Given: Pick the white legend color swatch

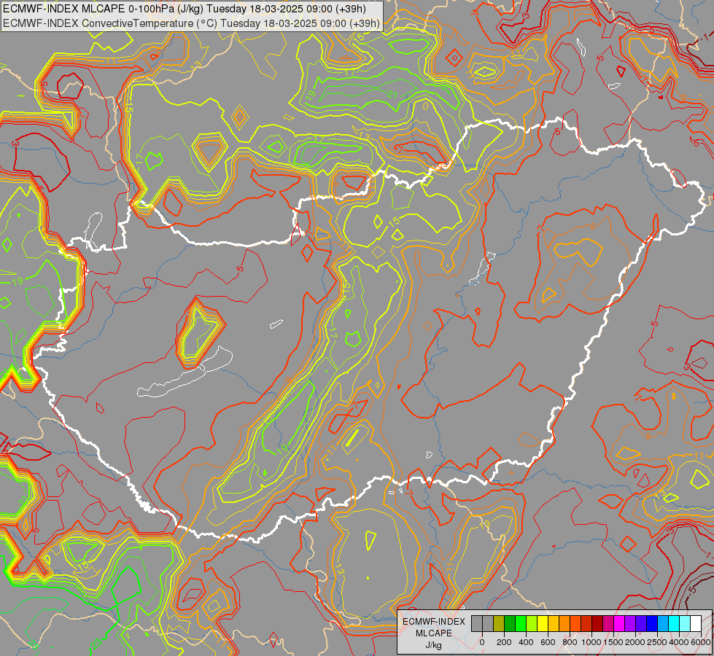Looking at the screenshot, I should point(696,623).
